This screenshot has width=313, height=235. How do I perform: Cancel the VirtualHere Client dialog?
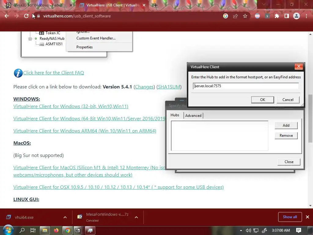[288, 99]
